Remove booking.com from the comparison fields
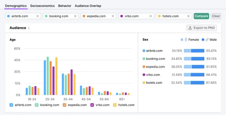The height and width of the screenshot is (115, 226). 75,16
